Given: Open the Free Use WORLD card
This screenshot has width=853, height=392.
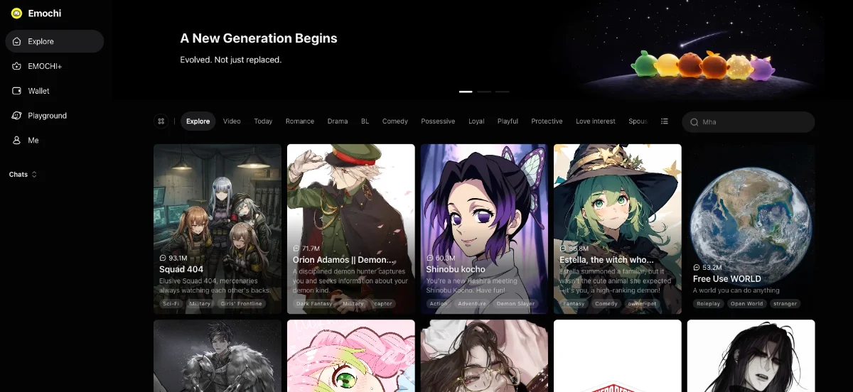Looking at the screenshot, I should [x=751, y=229].
